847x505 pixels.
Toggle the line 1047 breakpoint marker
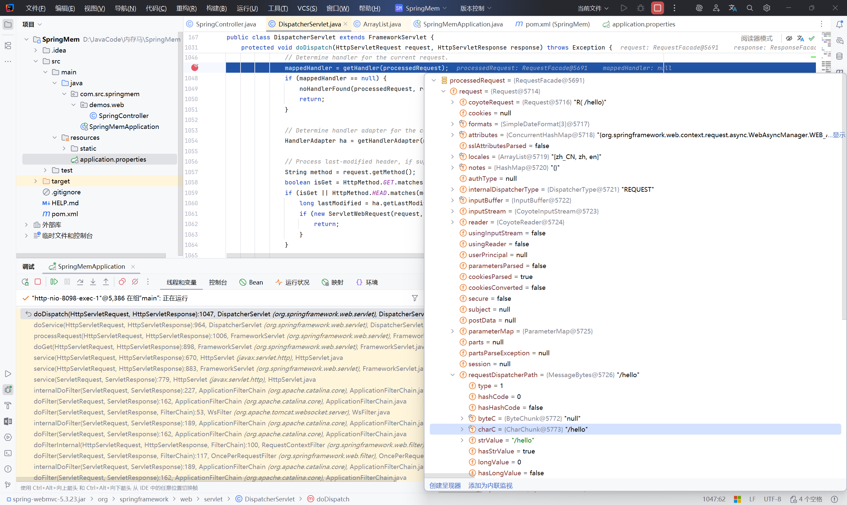[x=195, y=67]
